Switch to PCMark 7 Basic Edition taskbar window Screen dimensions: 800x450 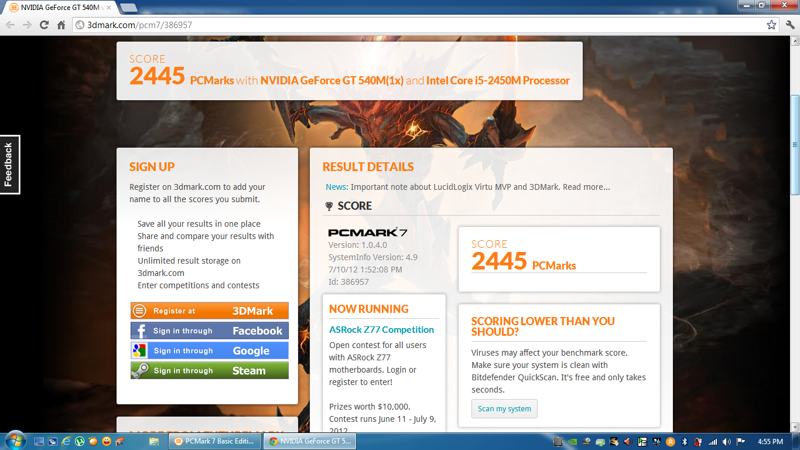[x=214, y=441]
